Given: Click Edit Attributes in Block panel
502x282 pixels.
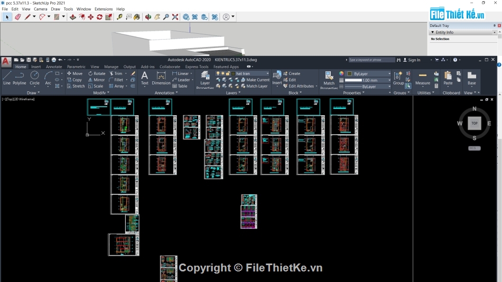Looking at the screenshot, I should pyautogui.click(x=299, y=86).
